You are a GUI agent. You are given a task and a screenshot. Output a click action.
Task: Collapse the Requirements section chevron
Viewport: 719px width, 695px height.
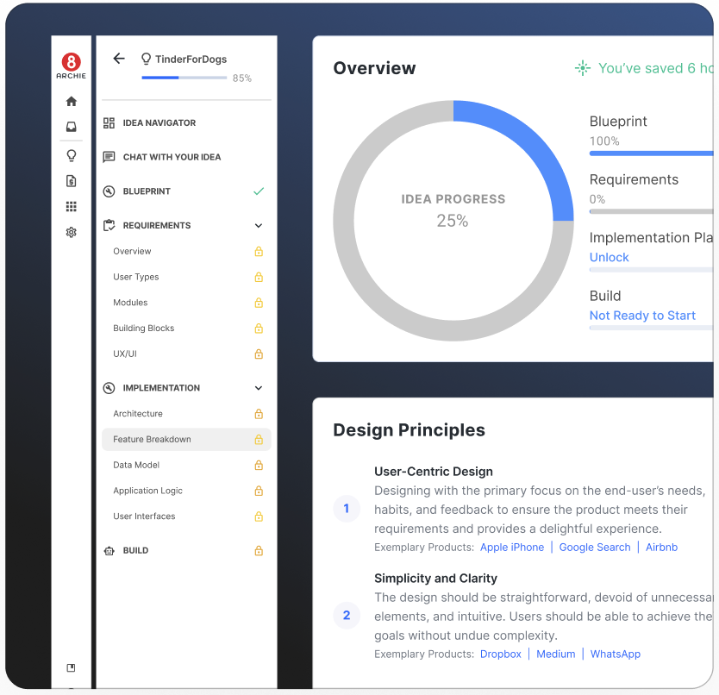(258, 225)
